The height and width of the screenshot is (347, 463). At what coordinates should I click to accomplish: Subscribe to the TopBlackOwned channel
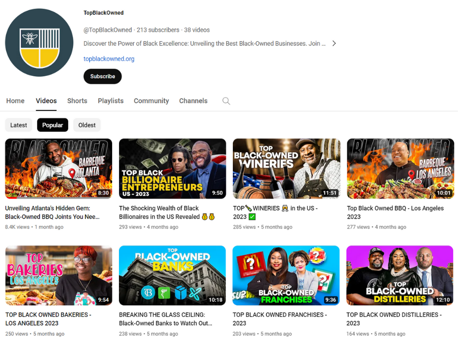[102, 76]
